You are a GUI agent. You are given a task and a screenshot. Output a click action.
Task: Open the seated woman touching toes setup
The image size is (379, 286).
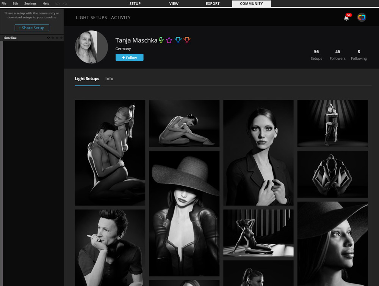tap(184, 123)
